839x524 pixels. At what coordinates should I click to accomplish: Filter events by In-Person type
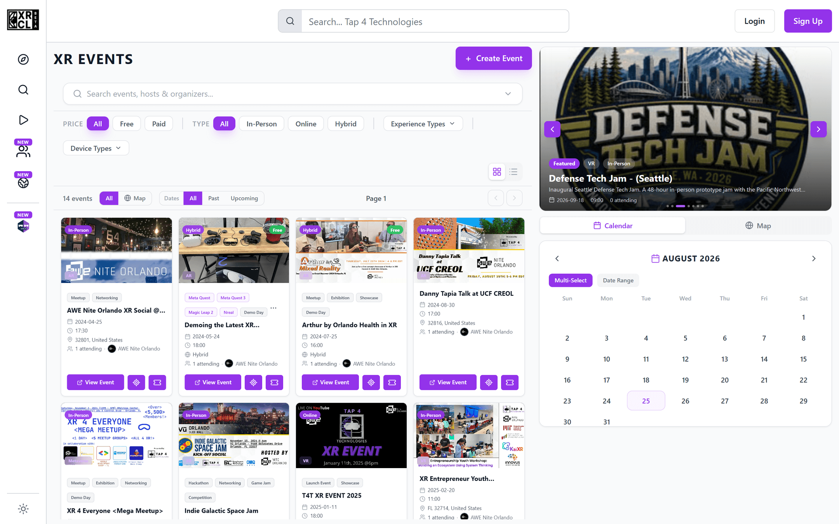pyautogui.click(x=262, y=124)
